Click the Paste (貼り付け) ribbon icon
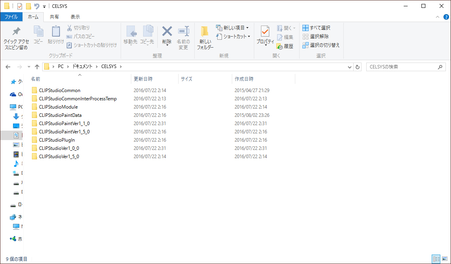 (x=56, y=31)
